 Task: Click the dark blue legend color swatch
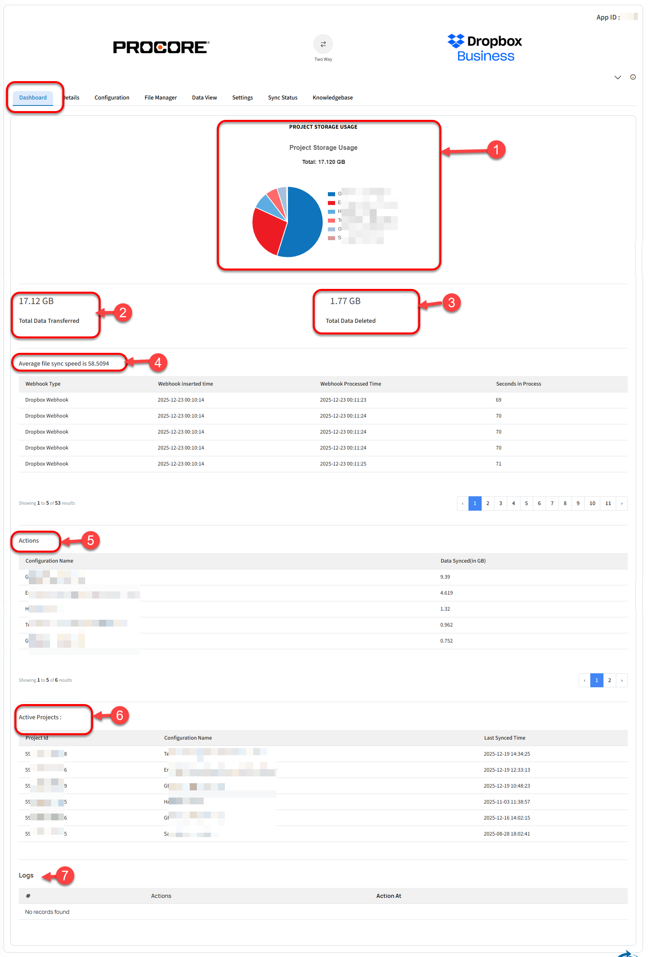click(x=331, y=194)
